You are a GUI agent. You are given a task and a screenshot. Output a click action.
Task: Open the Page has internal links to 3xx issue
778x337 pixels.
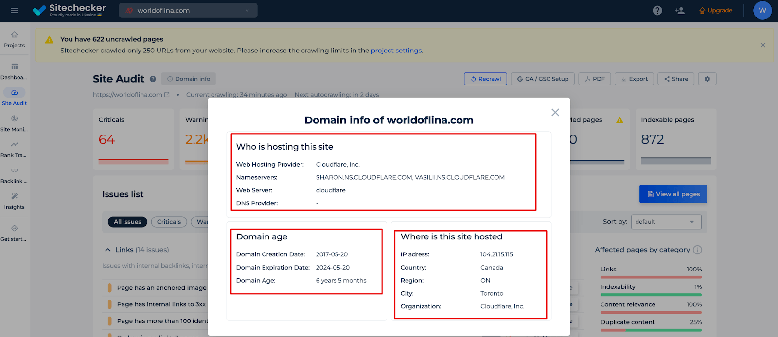(161, 304)
